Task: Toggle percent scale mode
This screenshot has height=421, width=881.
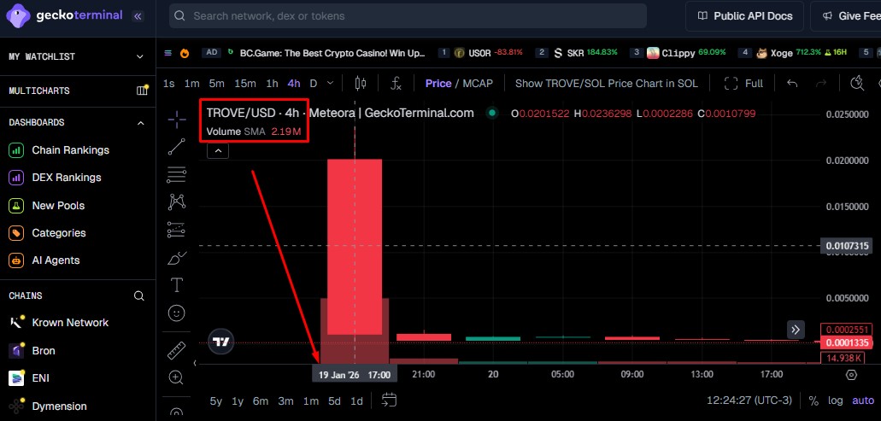Action: tap(813, 401)
